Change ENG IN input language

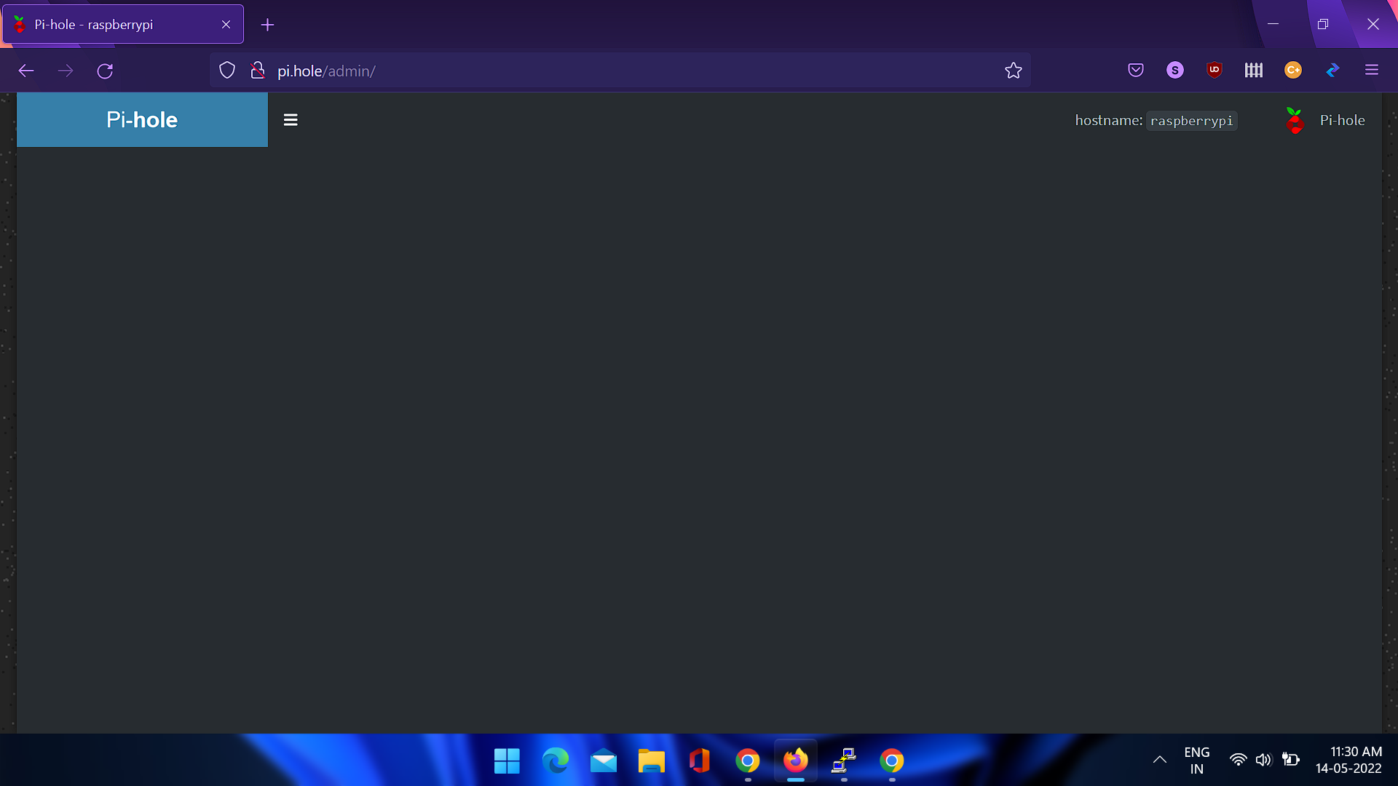point(1196,761)
